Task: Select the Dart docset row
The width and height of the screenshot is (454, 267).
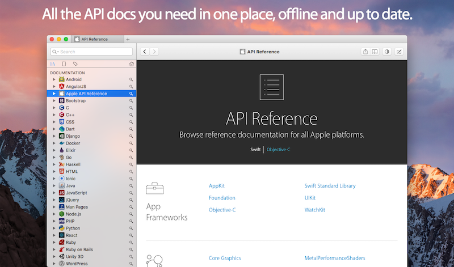Action: click(91, 129)
